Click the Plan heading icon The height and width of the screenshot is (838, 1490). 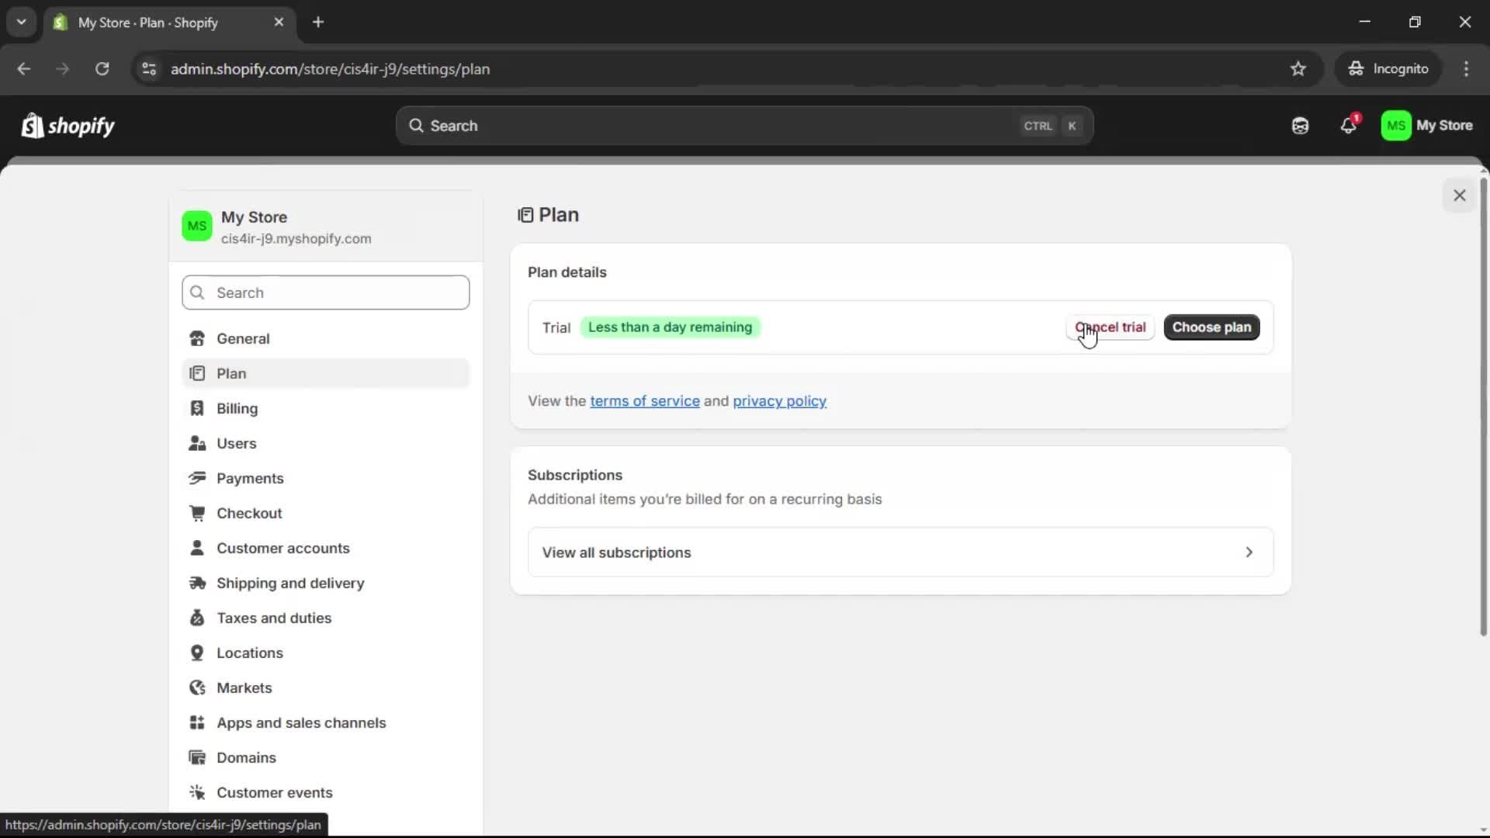525,215
